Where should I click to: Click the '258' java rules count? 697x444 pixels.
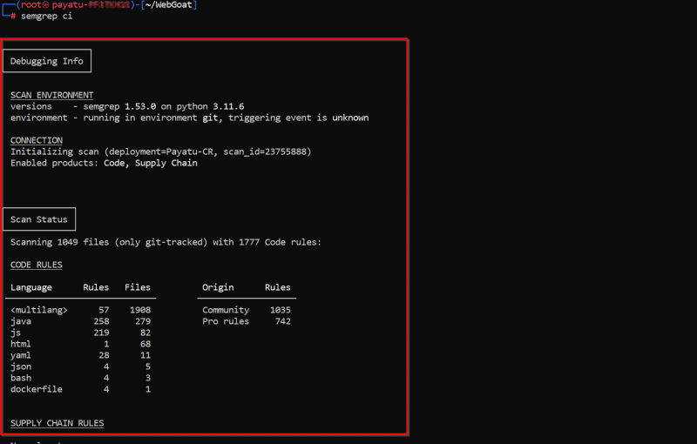click(x=101, y=321)
